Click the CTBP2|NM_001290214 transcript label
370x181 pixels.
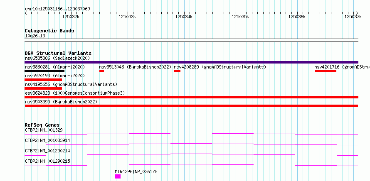(47, 151)
